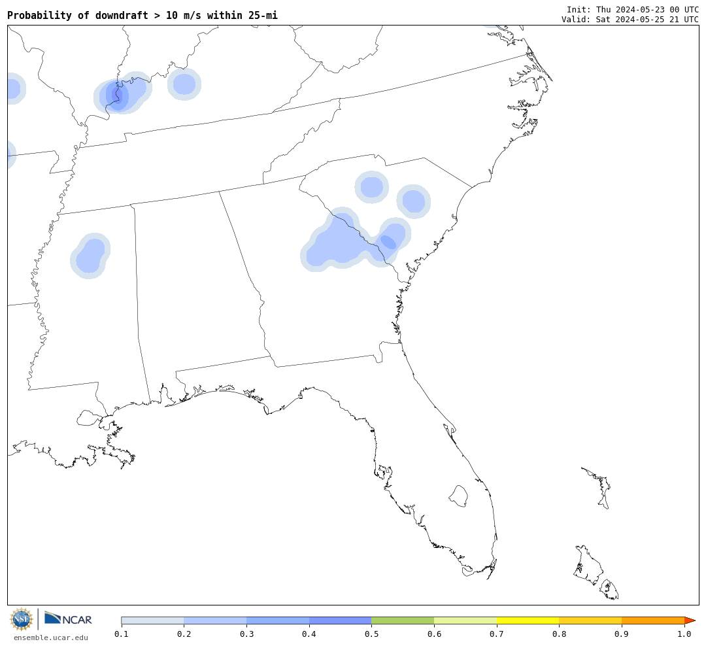Click the probability blob over Mississippi
The width and height of the screenshot is (706, 646).
point(90,256)
